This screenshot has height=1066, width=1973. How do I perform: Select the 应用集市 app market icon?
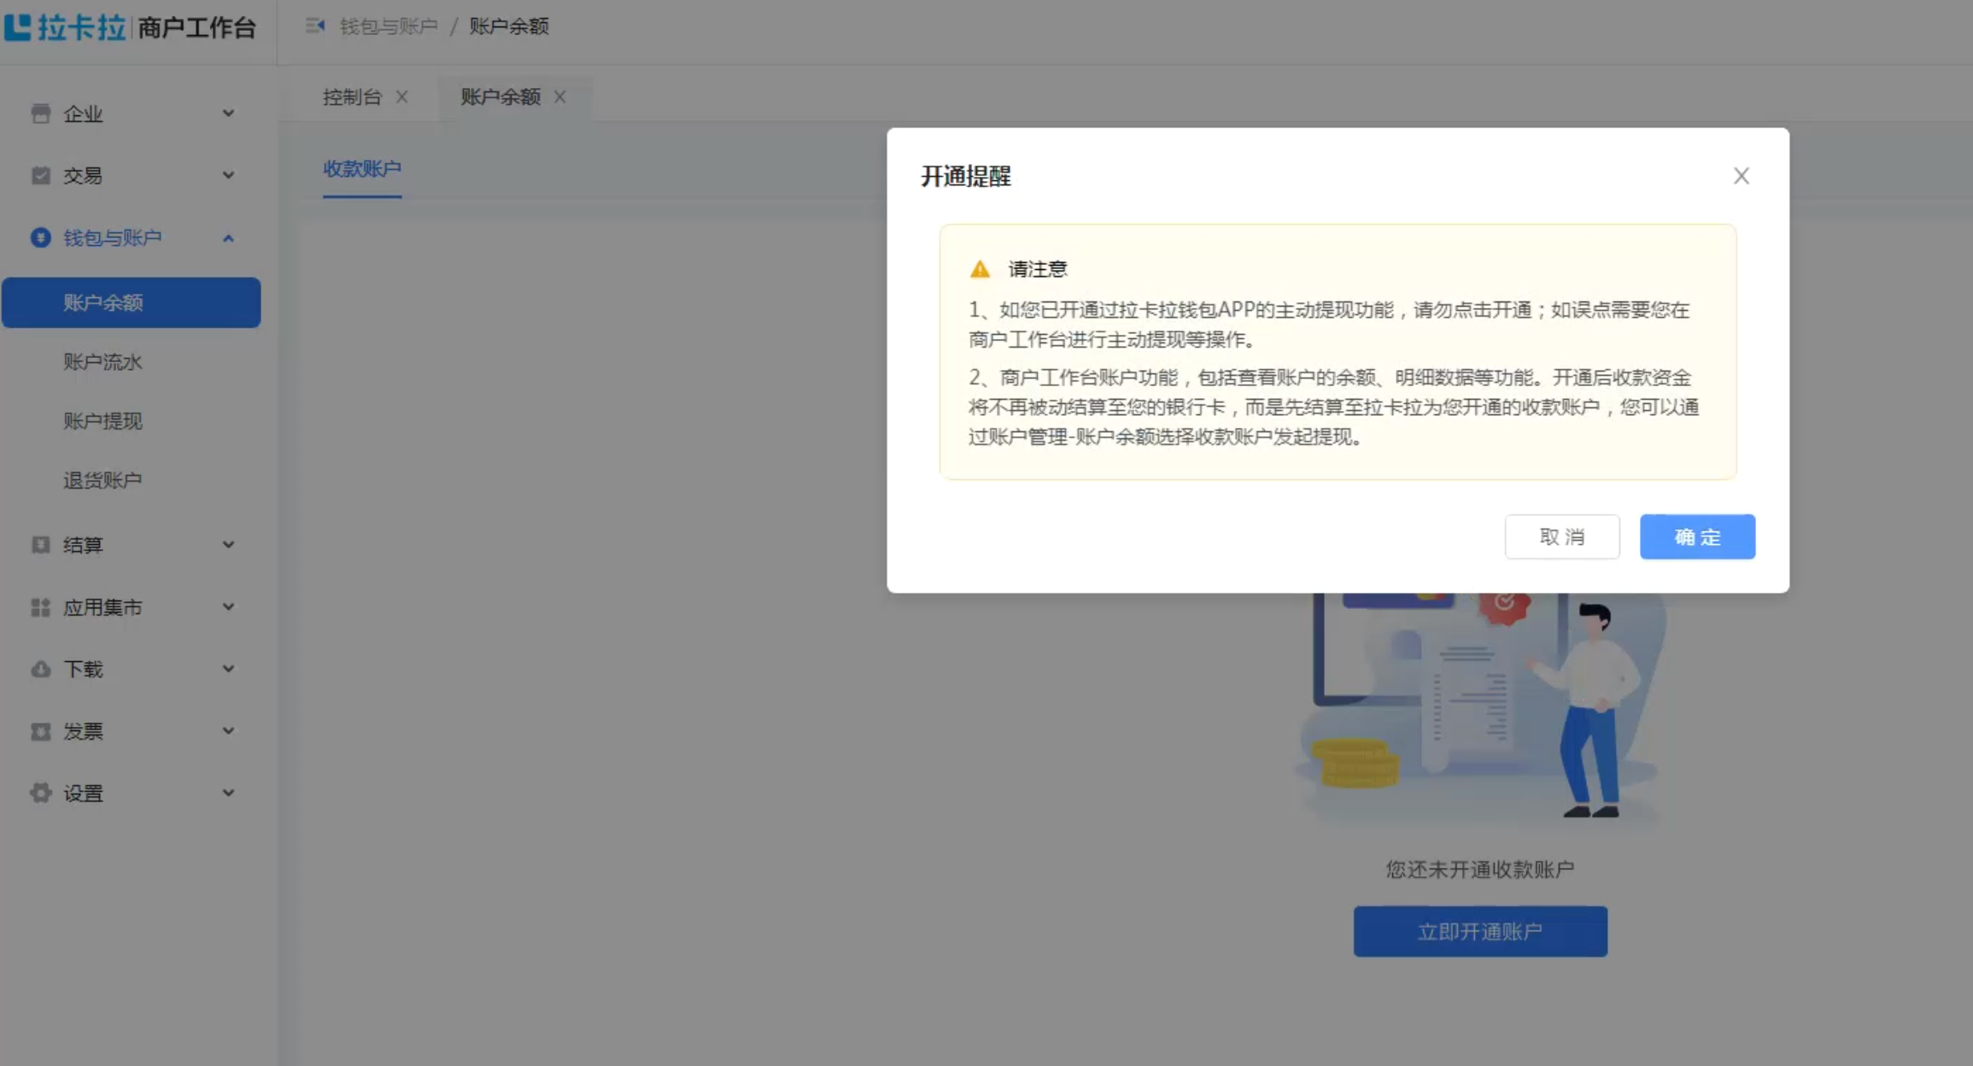coord(40,607)
